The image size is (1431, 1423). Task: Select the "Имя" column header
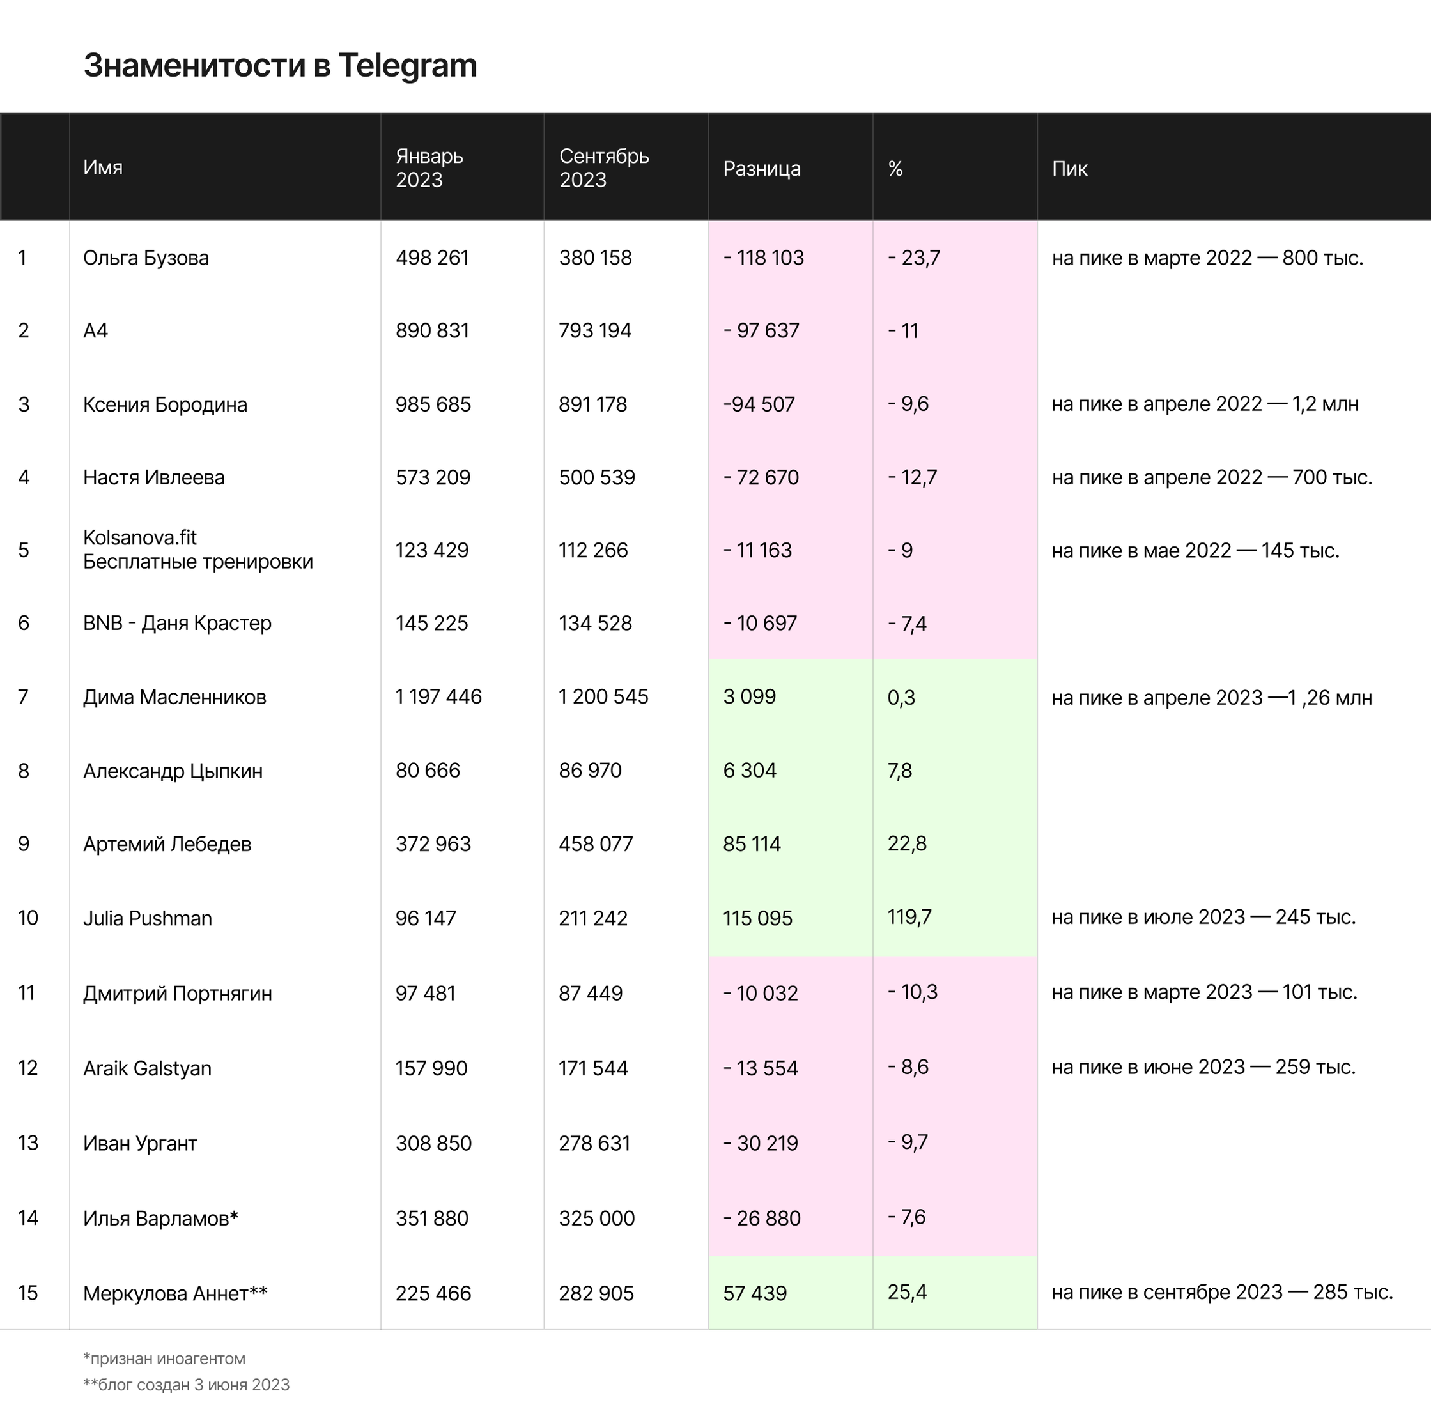pos(103,167)
